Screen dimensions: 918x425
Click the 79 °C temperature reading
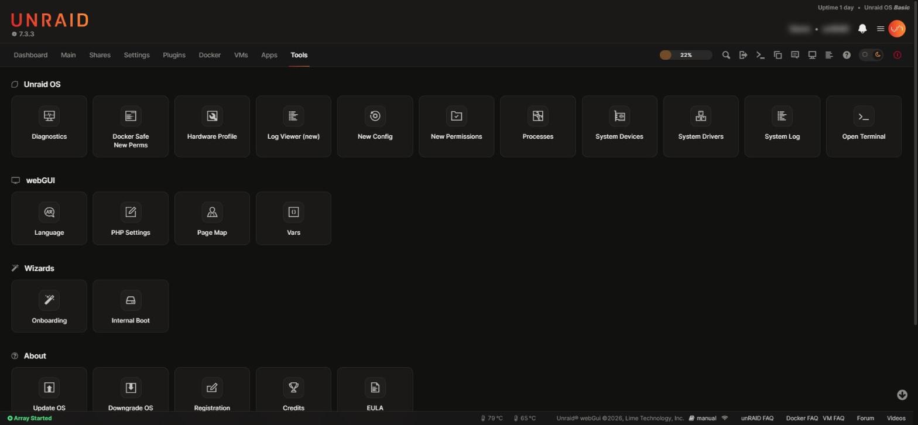click(492, 419)
